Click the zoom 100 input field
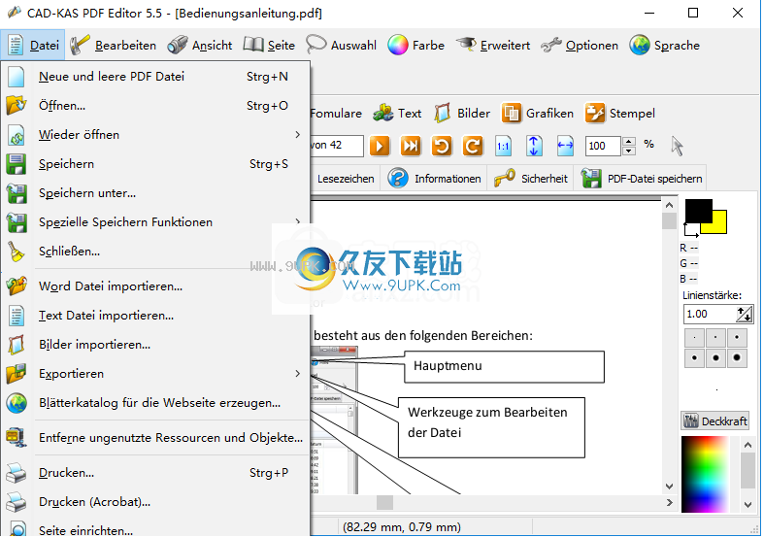Image resolution: width=764 pixels, height=538 pixels. coord(603,146)
